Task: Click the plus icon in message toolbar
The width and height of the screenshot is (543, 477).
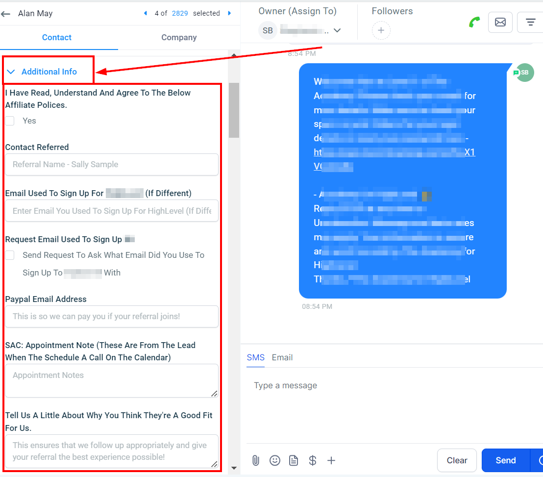Action: tap(331, 460)
